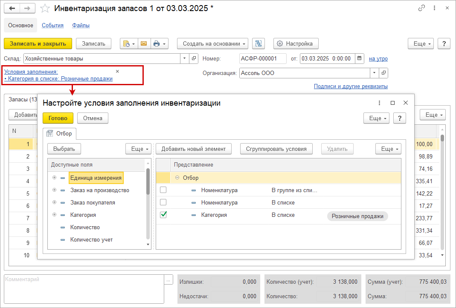Screen dimensions: 456x308
Task: Expand the Единица измерения field node
Action: (54, 178)
